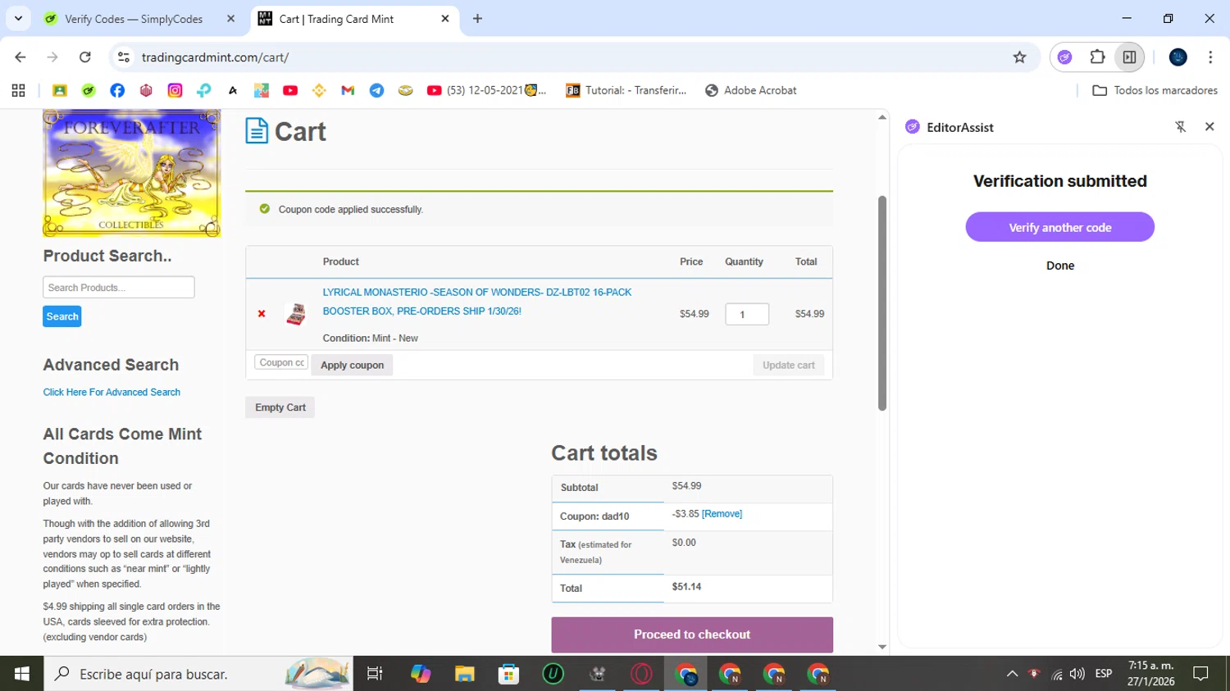Click the Coupon code applied successfully message

pos(351,210)
